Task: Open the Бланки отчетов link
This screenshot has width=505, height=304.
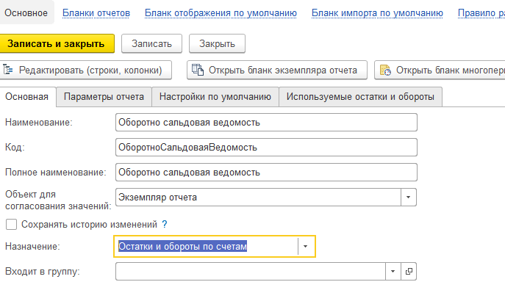Action: (x=96, y=13)
